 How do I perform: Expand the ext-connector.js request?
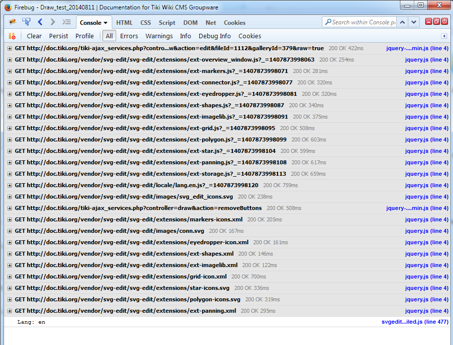[9, 82]
